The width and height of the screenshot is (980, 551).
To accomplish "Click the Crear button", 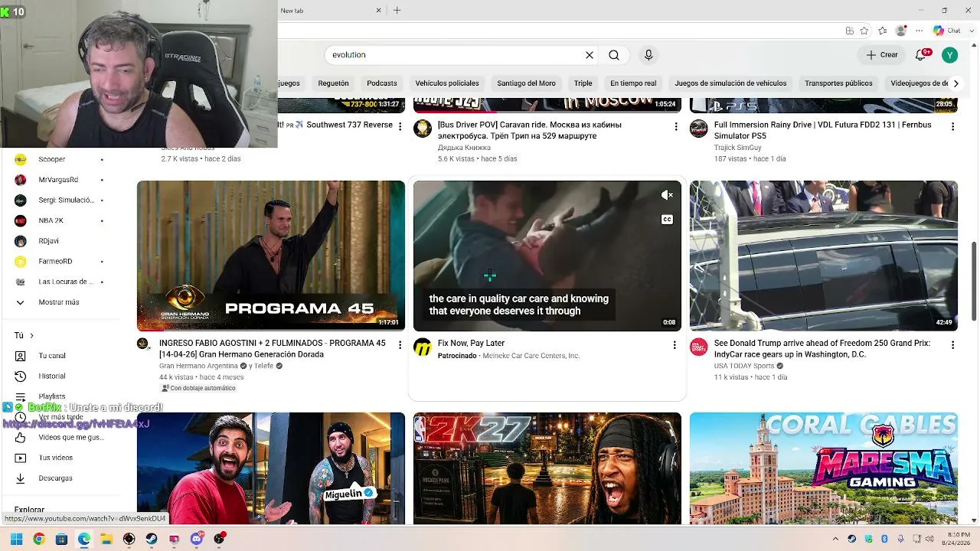I will point(882,55).
